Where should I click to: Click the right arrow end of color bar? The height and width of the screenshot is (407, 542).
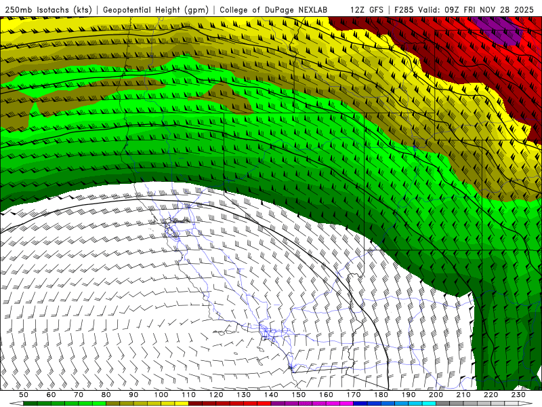(x=526, y=403)
